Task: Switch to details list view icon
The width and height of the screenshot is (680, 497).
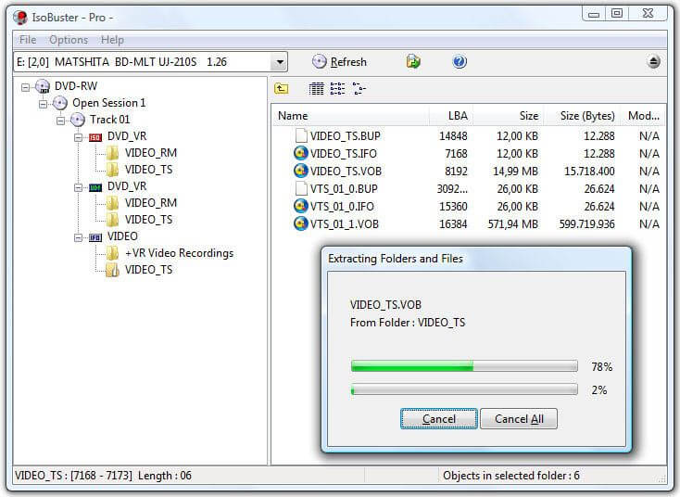Action: tap(317, 89)
